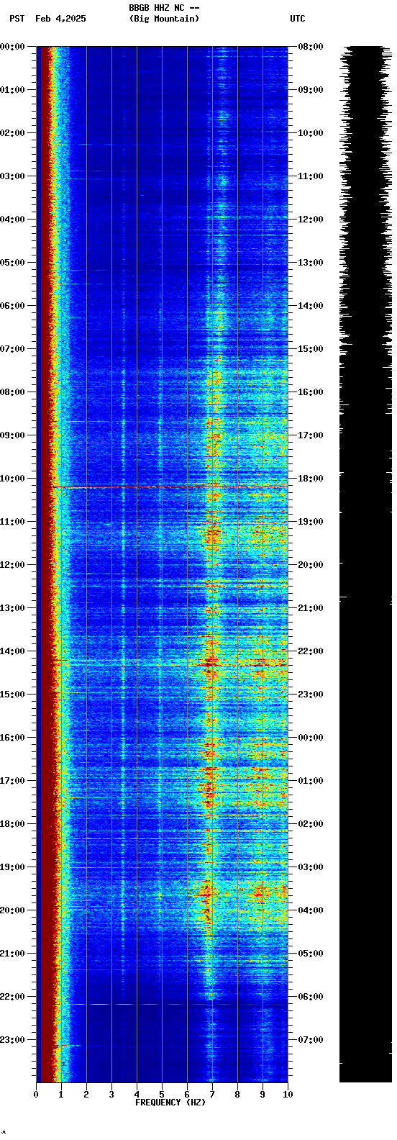Click the UTC axis label "23:00"
Viewport: 397px width, 1140px height.
(310, 695)
